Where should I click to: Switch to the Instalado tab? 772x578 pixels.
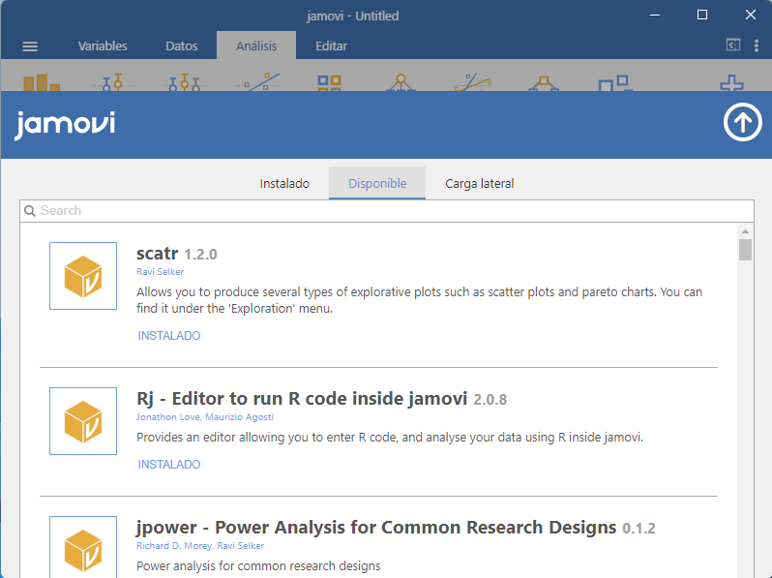coord(284,183)
